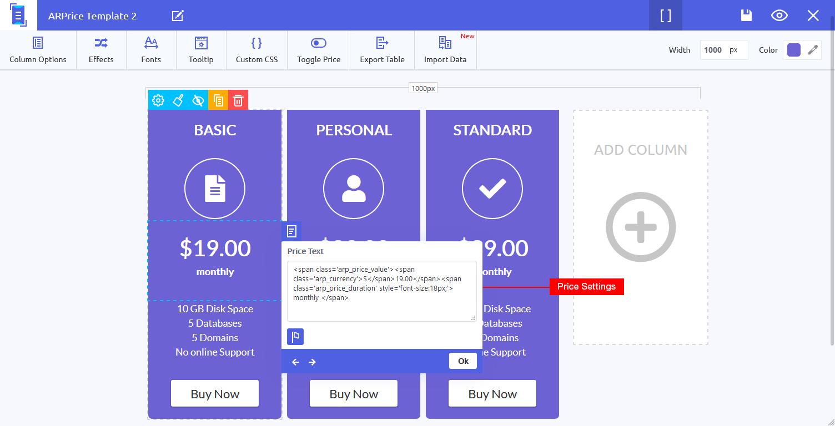Go to previous section with left arrow
Image resolution: width=835 pixels, height=426 pixels.
295,362
